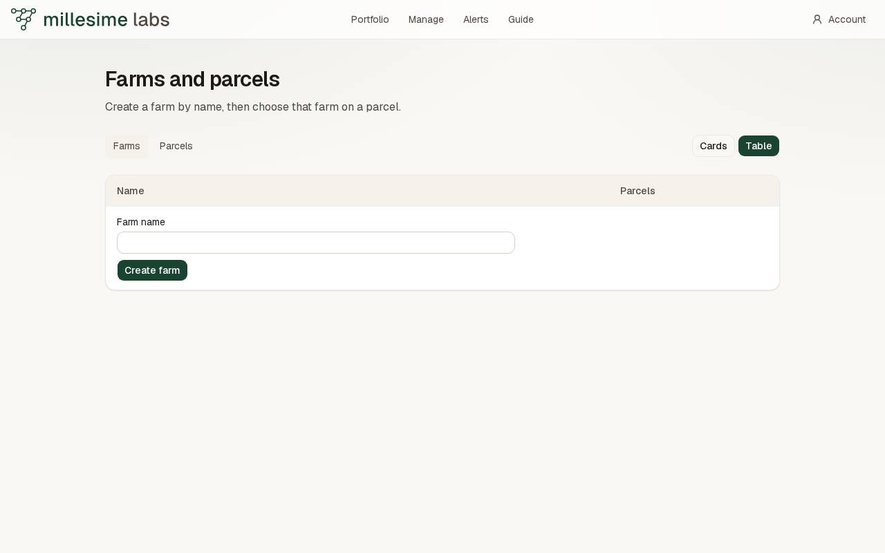Screen dimensions: 885x553
Task: Open the Guide page
Action: click(x=521, y=19)
